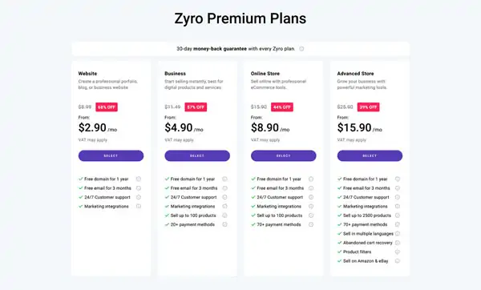
Task: Select the Website plan at $2.90
Action: coord(111,155)
